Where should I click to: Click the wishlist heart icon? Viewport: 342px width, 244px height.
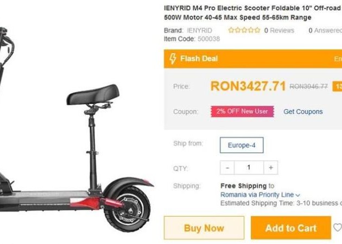pos(338,228)
